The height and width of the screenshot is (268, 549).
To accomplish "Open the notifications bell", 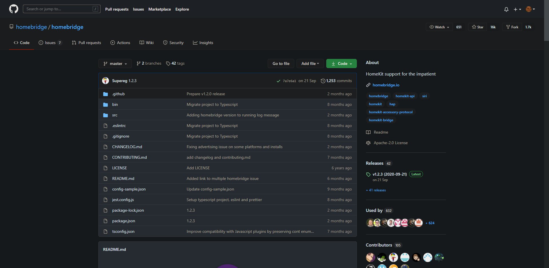I will (506, 9).
